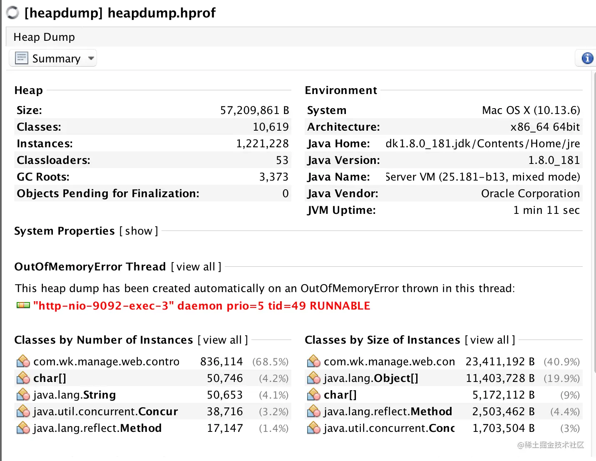
Task: Click the 68.5% instance percentage
Action: (x=270, y=362)
